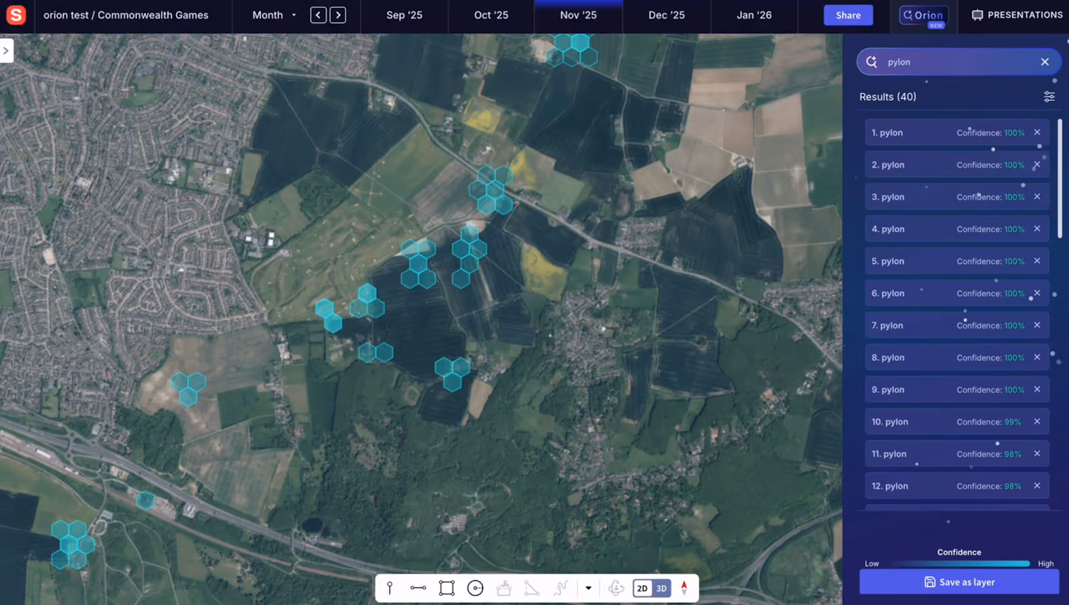Select result 12. pylon
This screenshot has width=1069, height=605.
(x=957, y=485)
